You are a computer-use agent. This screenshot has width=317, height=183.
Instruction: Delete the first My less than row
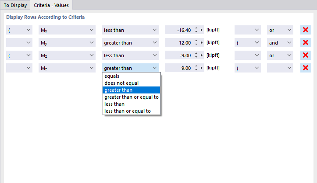coord(306,30)
